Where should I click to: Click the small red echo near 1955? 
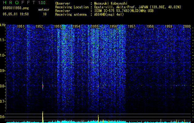pyautogui.click(x=98, y=85)
